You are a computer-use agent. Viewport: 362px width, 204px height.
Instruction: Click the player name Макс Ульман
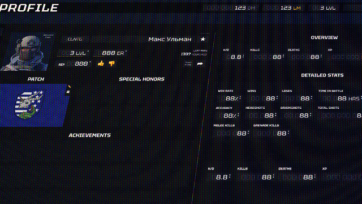pos(170,39)
